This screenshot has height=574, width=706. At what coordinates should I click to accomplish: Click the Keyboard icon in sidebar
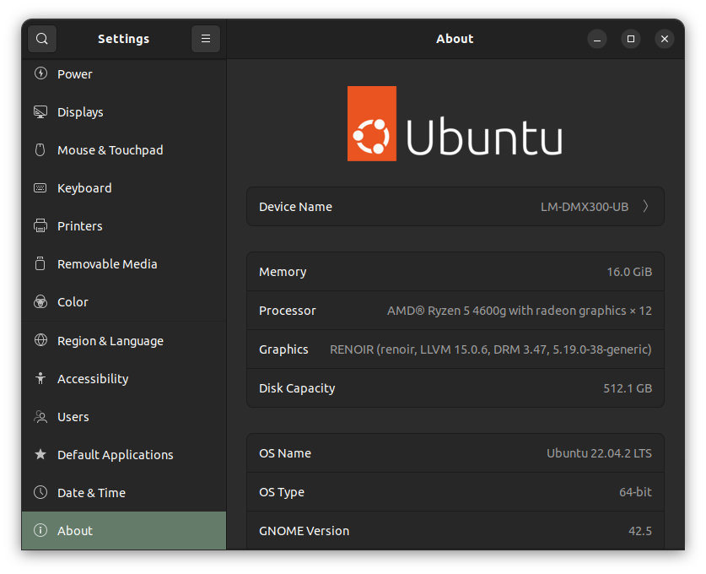[40, 188]
